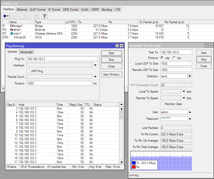Select the tcp protocol radio button
This screenshot has width=214, height=179.
[174, 58]
